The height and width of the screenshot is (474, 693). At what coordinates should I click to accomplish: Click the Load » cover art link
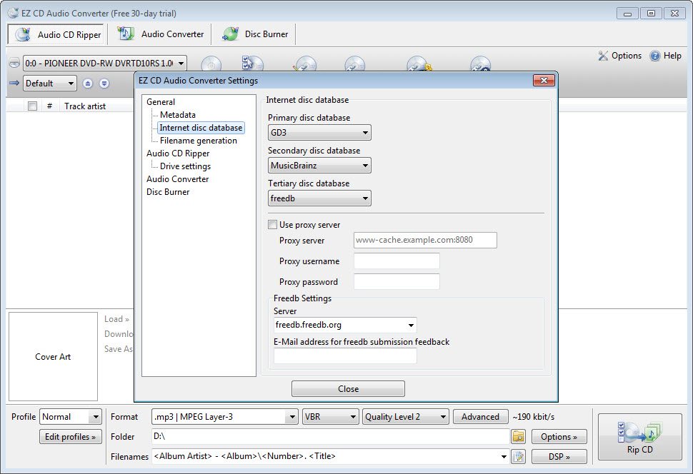tap(116, 319)
